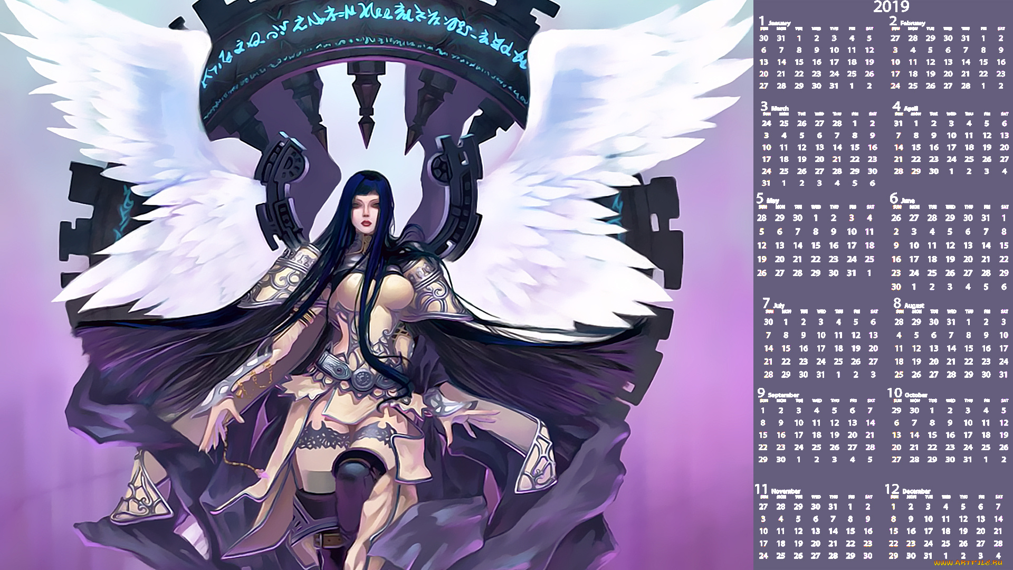Click the April month heading
Viewport: 1013px width, 570px height.
pos(911,108)
